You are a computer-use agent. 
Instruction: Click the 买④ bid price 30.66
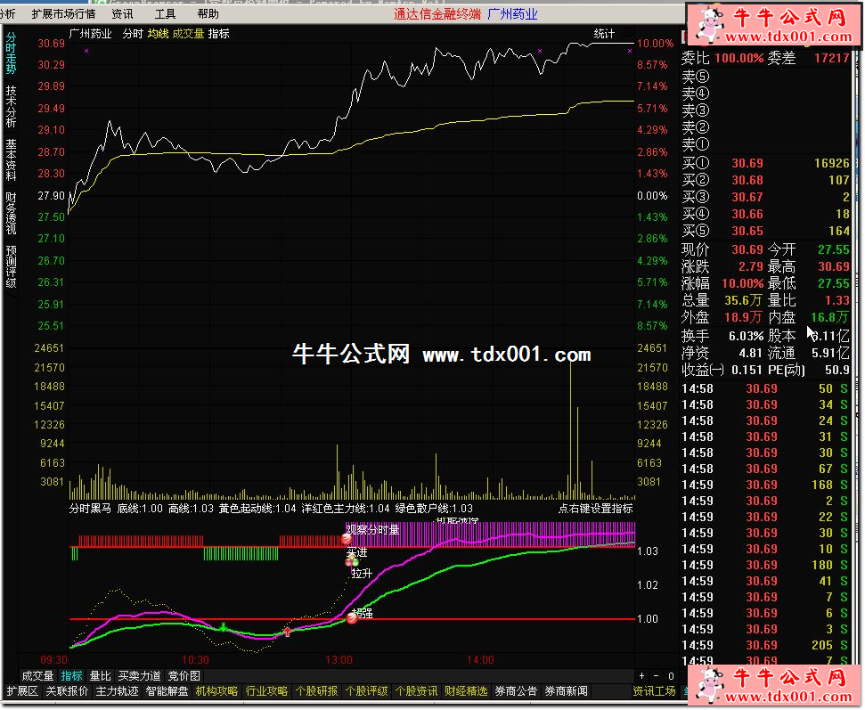747,215
